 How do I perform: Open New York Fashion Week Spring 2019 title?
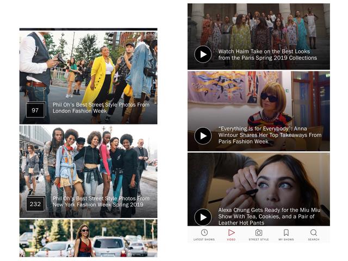[98, 201]
